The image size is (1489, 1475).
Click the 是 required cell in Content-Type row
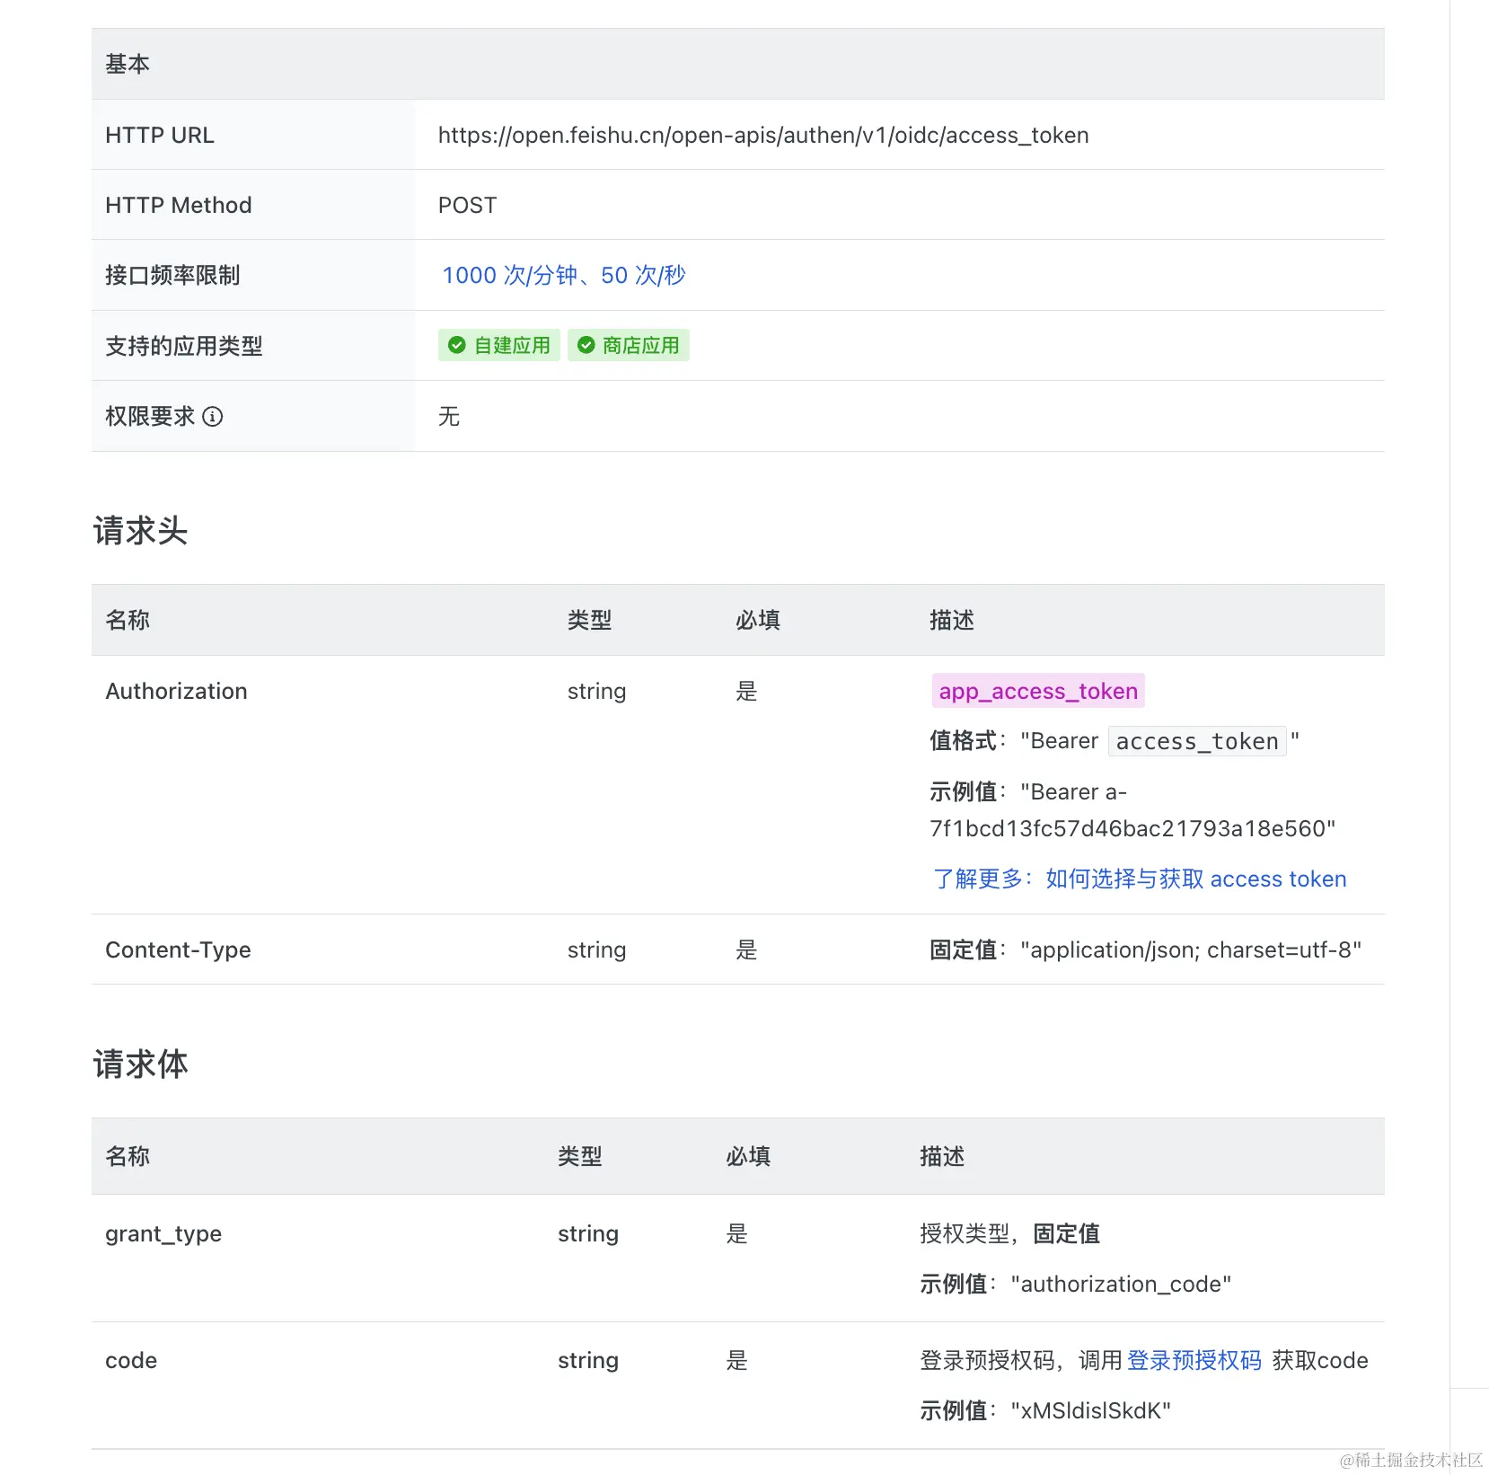747,949
